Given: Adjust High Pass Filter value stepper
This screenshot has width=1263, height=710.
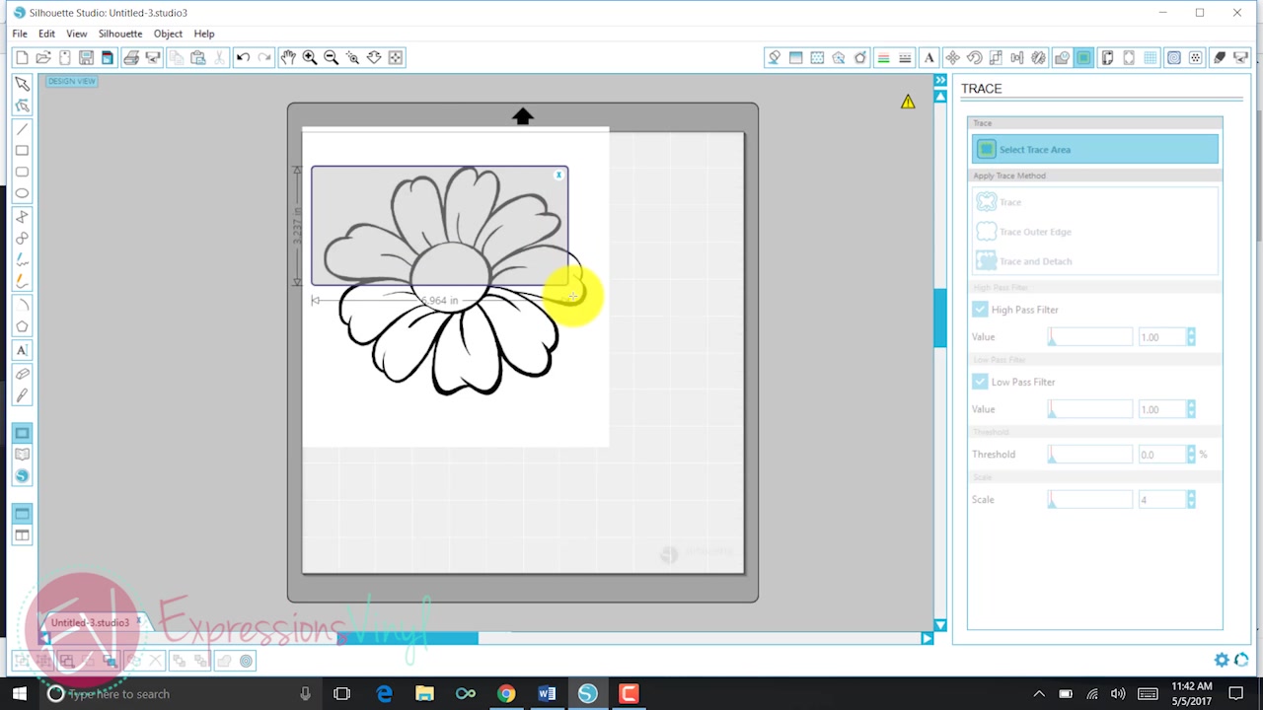Looking at the screenshot, I should pyautogui.click(x=1191, y=337).
